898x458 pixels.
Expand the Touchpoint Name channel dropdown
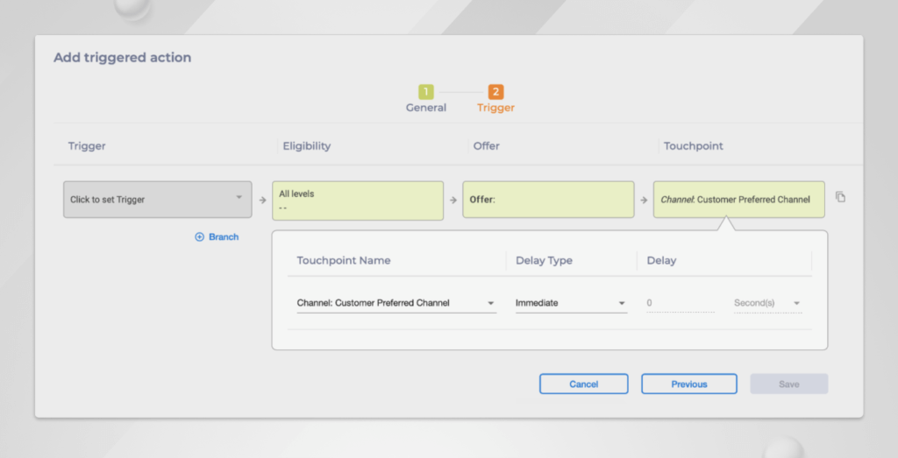[x=396, y=303]
